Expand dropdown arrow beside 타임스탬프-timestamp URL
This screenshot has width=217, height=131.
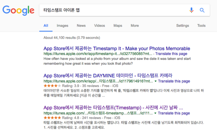click(155, 113)
